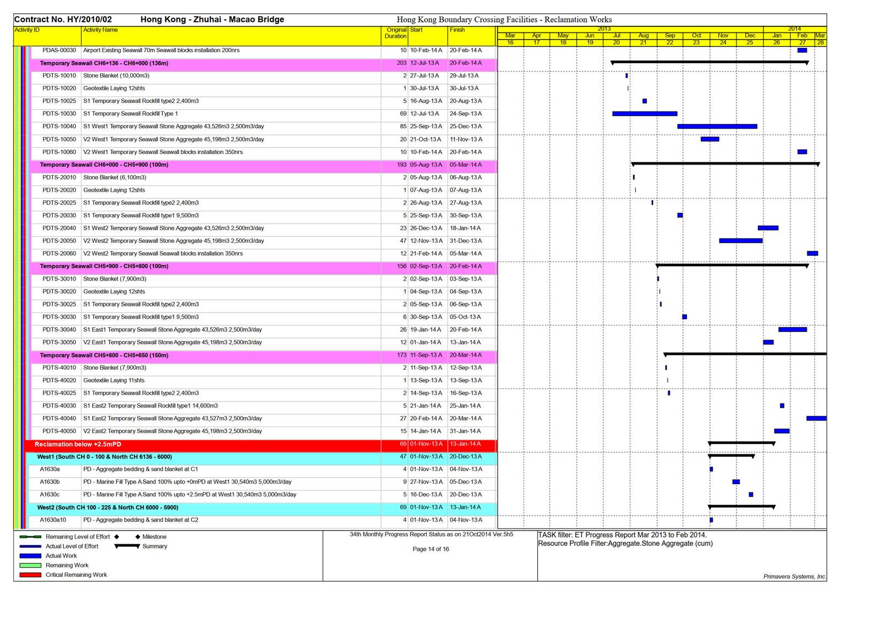Click activity ID PDTS-30050

tap(59, 342)
